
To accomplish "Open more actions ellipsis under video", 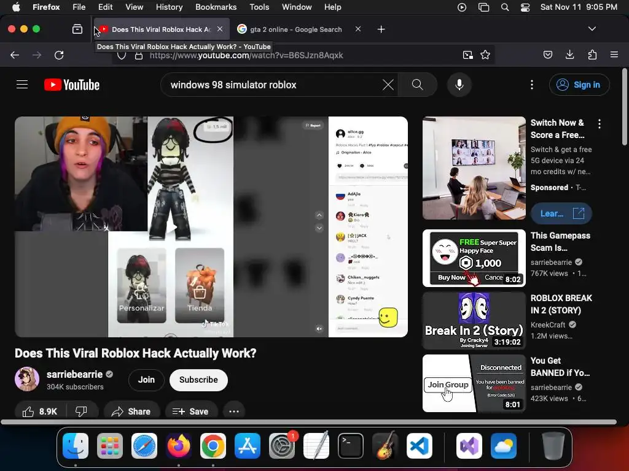I will (234, 412).
